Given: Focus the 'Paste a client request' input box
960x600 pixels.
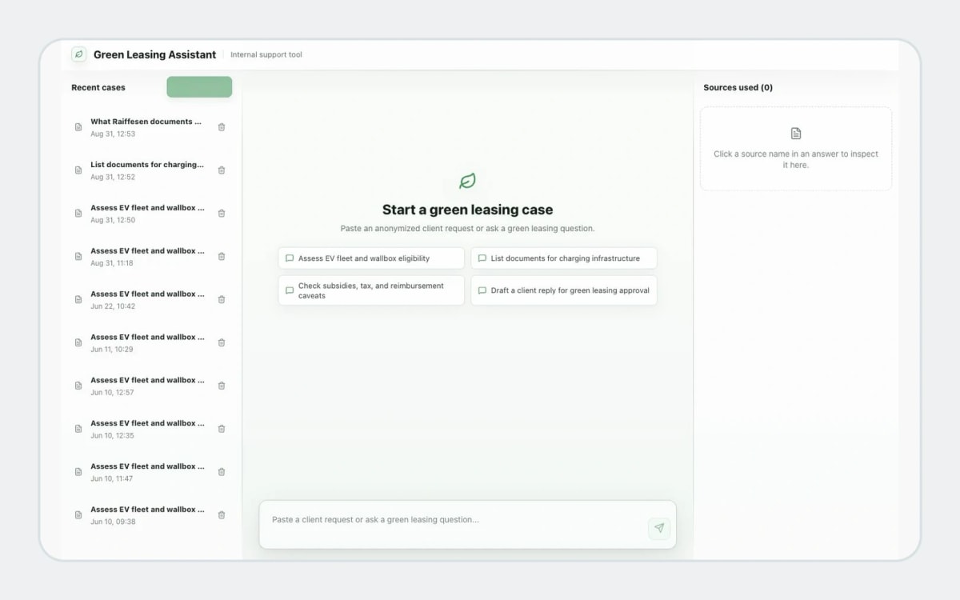Looking at the screenshot, I should (x=467, y=525).
